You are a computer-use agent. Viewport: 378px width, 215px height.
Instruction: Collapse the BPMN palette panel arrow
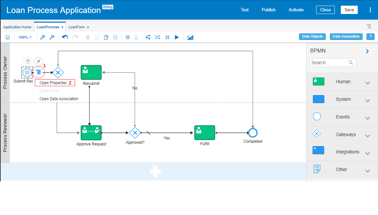[367, 51]
